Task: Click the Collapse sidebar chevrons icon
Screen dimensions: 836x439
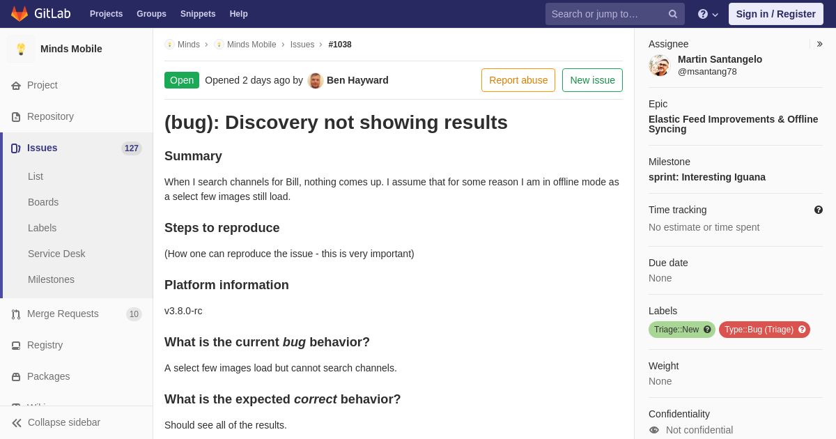Action: coord(17,423)
